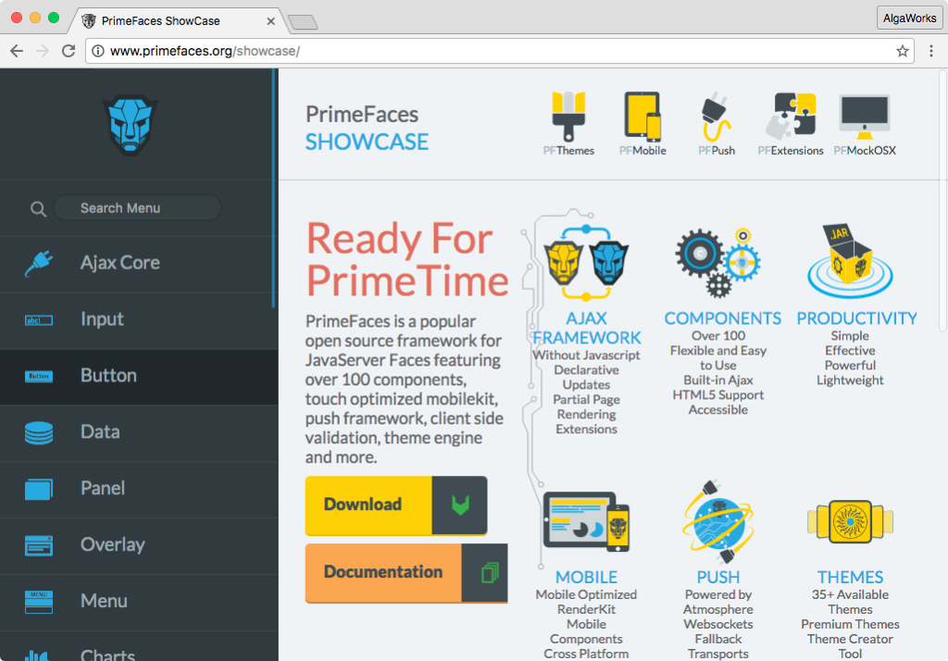
Task: Click the Push globe plug icon
Action: pos(717,521)
